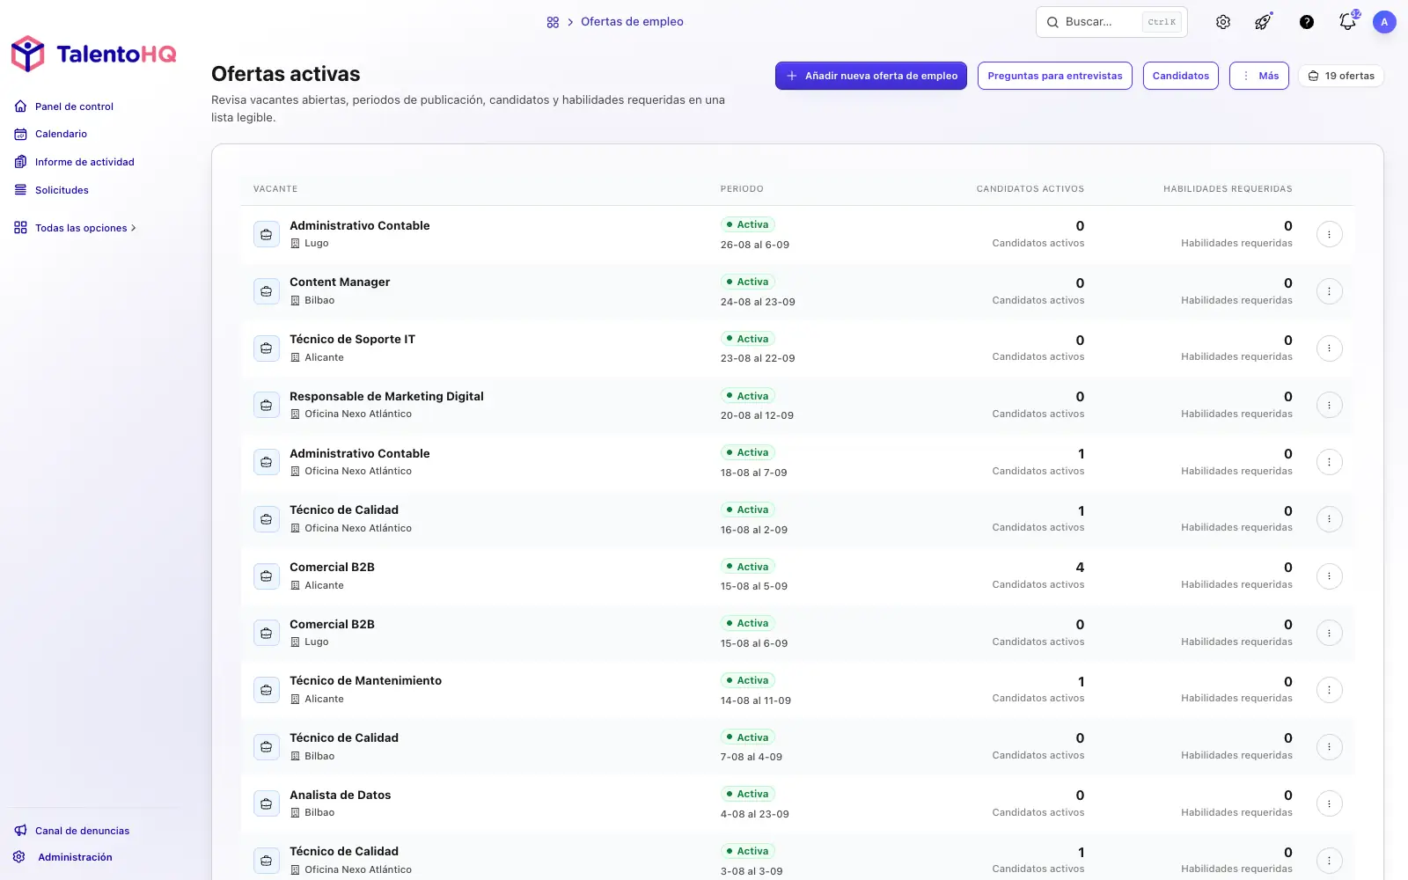Image resolution: width=1408 pixels, height=880 pixels.
Task: Click the Candidatos button
Action: 1181,76
